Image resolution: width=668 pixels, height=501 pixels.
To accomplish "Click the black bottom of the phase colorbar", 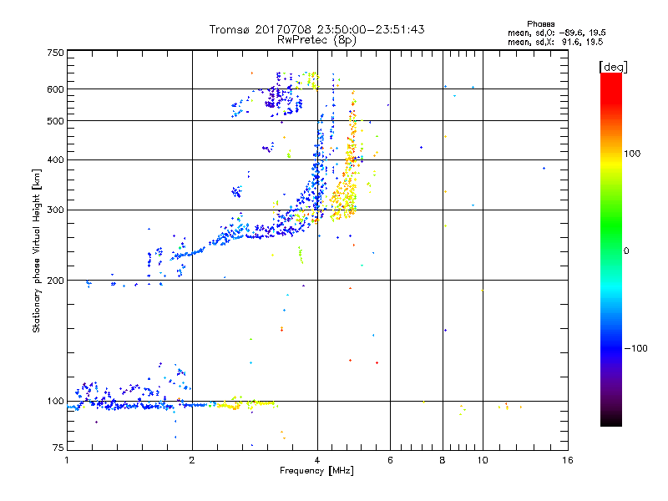I will (x=611, y=420).
